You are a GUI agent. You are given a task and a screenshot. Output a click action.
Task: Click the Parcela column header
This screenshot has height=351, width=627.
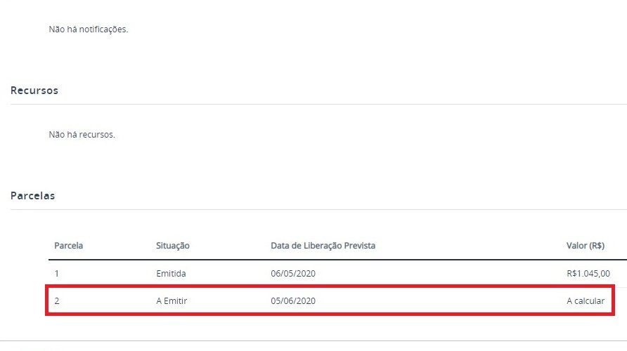click(69, 246)
